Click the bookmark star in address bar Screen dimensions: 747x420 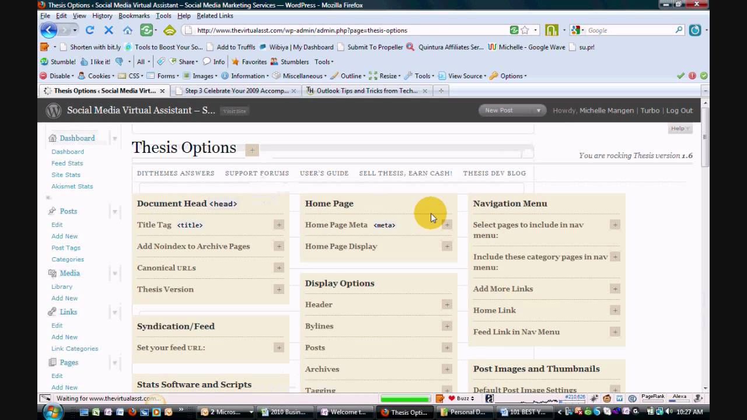pyautogui.click(x=525, y=30)
